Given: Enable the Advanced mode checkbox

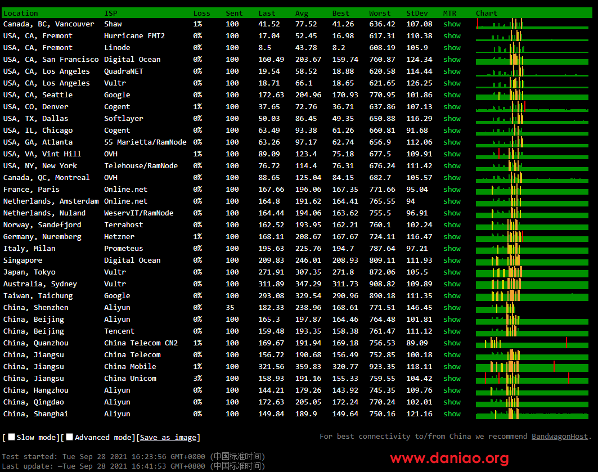Looking at the screenshot, I should 69,437.
